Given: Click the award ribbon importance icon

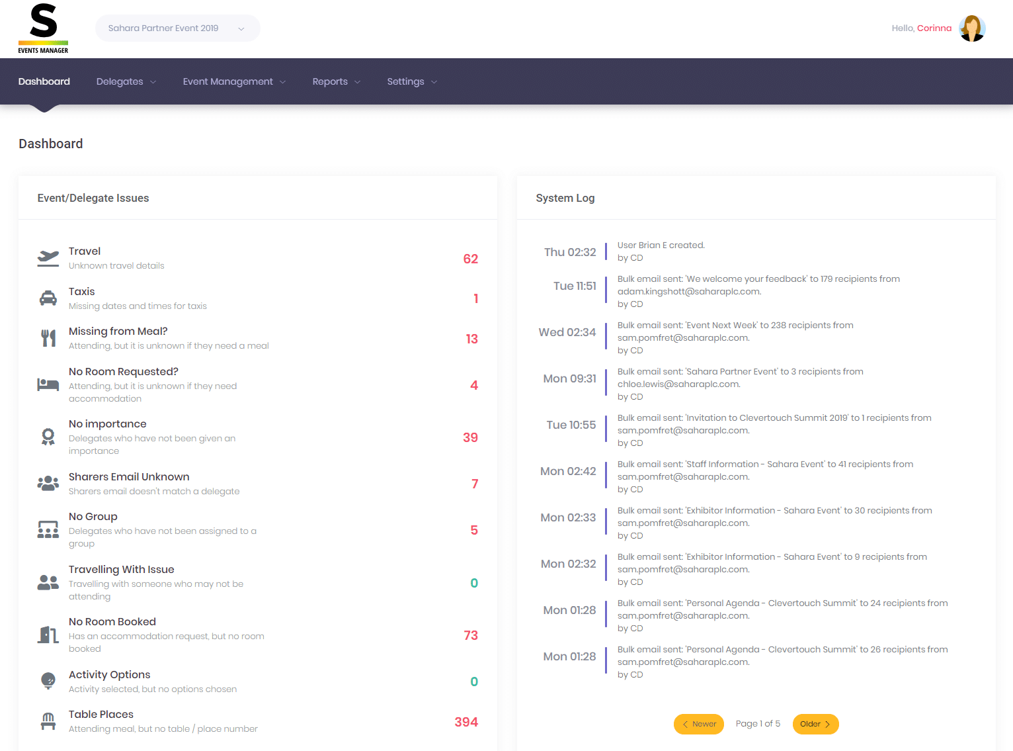Looking at the screenshot, I should 48,437.
